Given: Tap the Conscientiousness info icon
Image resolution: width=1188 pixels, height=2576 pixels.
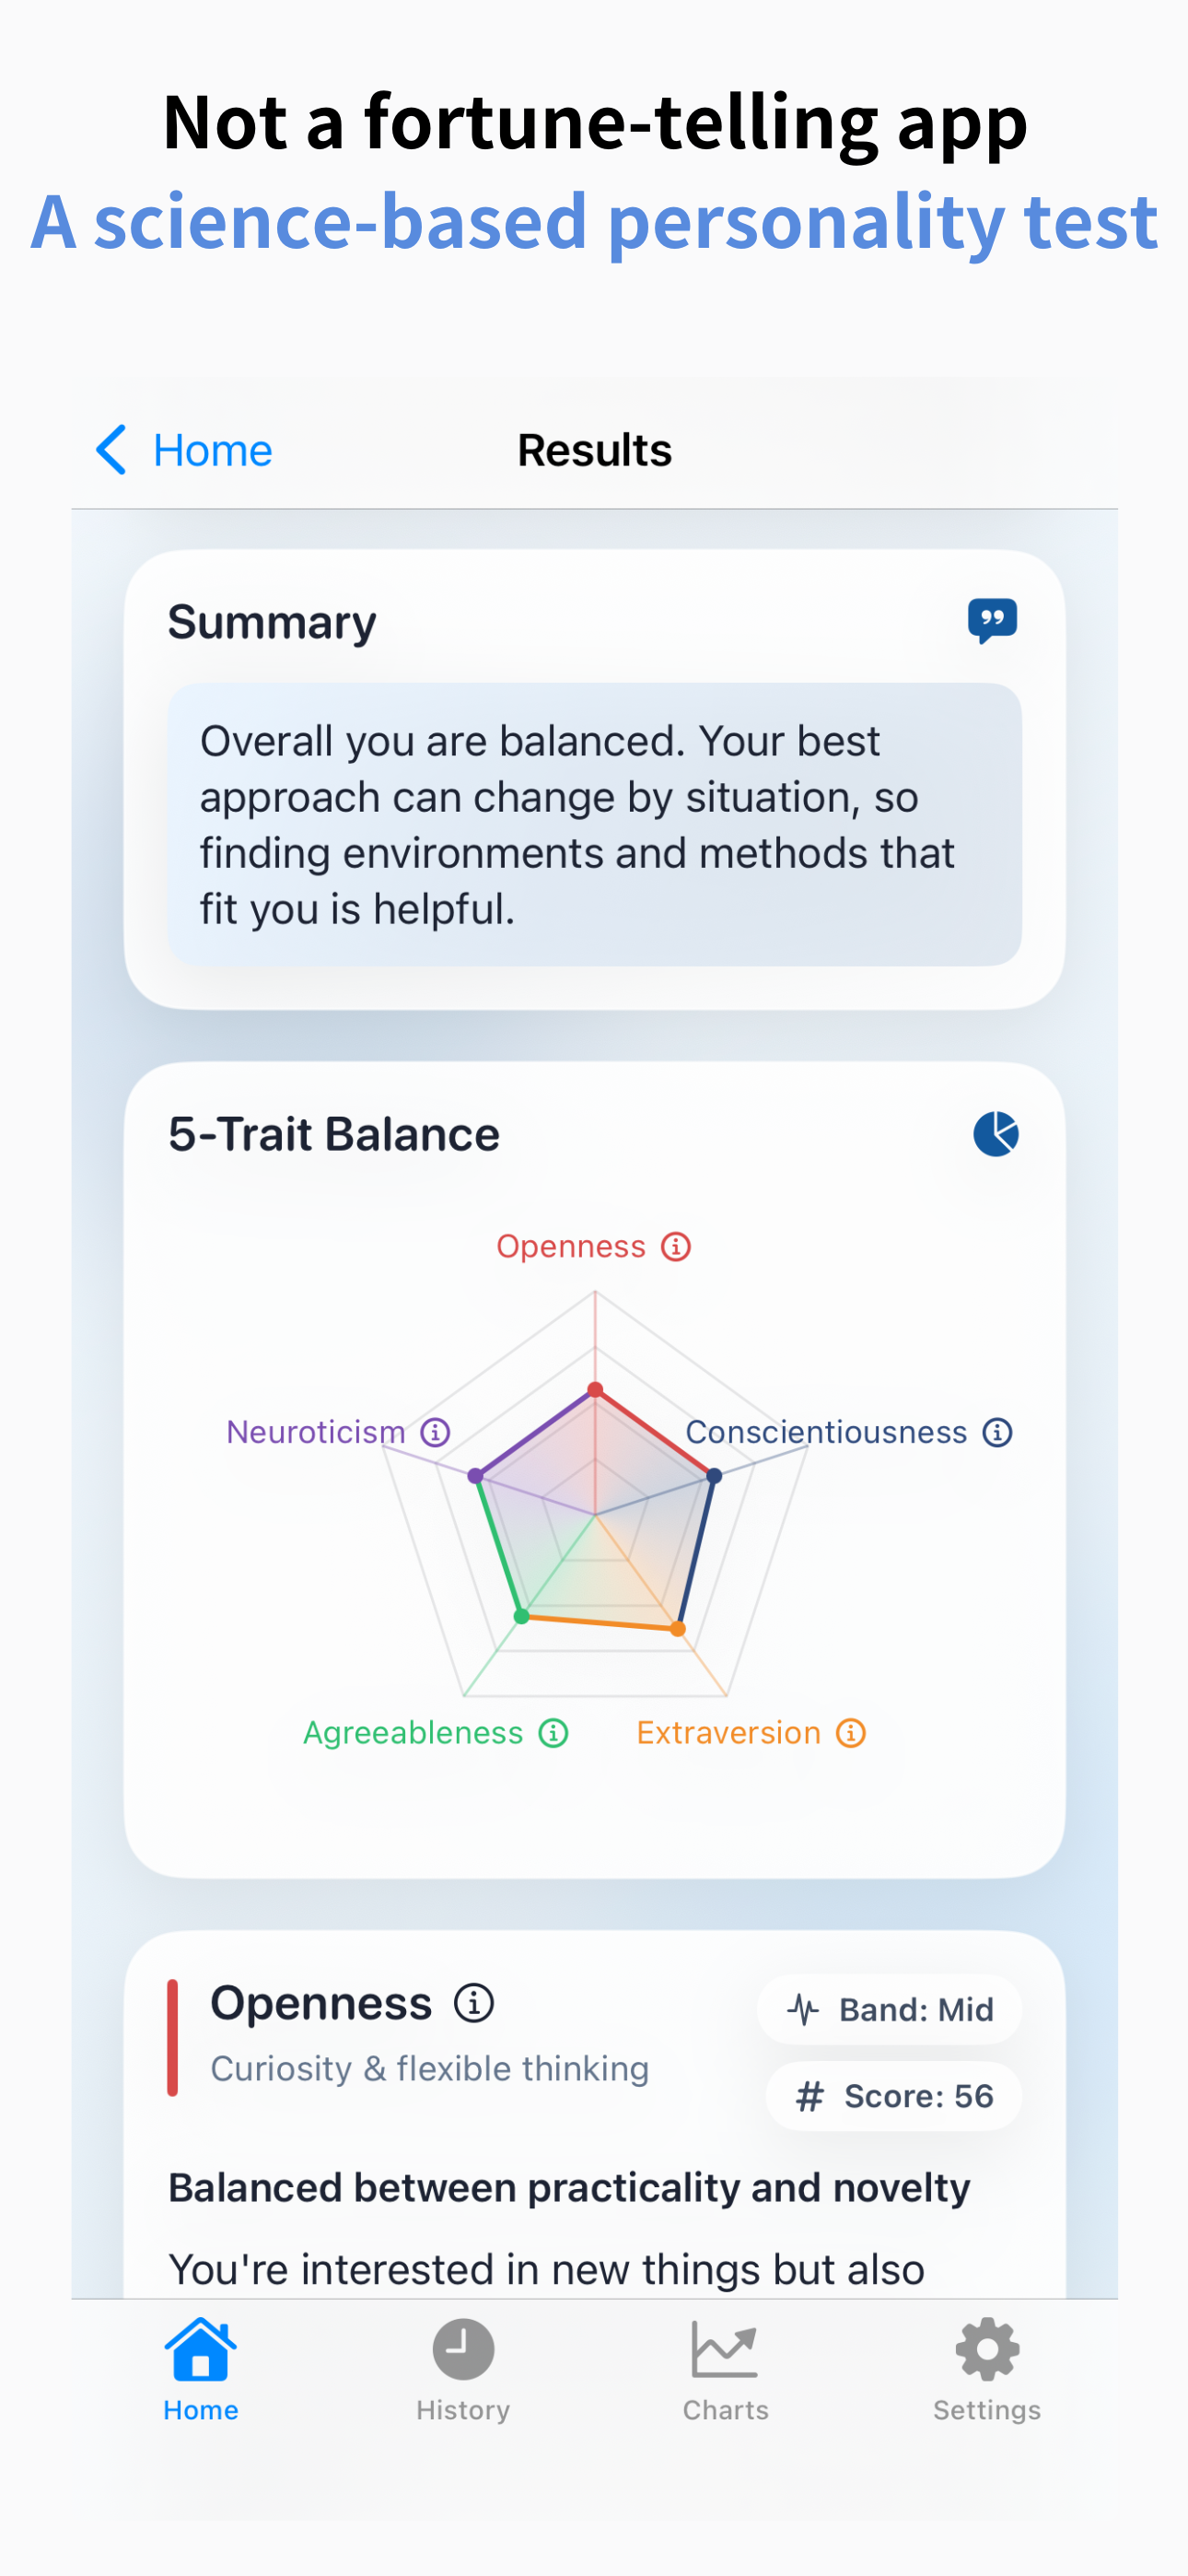Looking at the screenshot, I should pyautogui.click(x=996, y=1432).
